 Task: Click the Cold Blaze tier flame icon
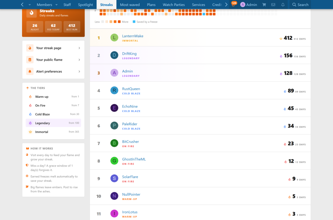pos(30,114)
